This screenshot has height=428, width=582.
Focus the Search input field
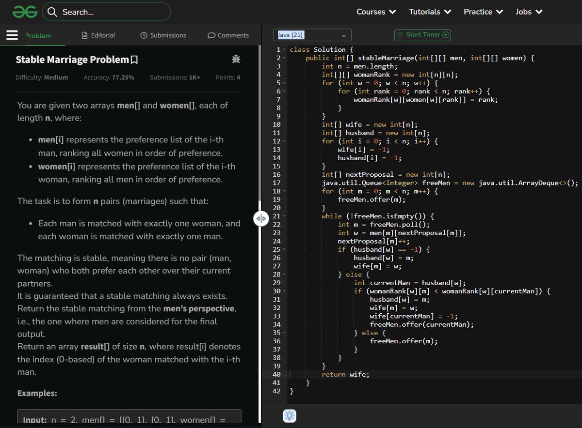pos(107,12)
